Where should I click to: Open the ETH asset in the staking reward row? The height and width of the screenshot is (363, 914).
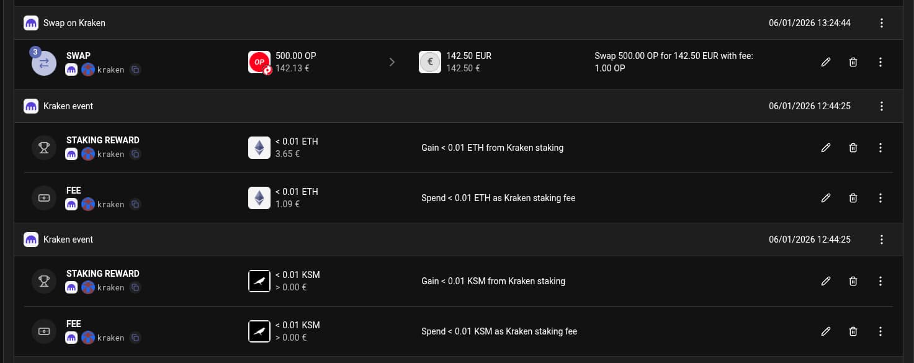click(259, 148)
